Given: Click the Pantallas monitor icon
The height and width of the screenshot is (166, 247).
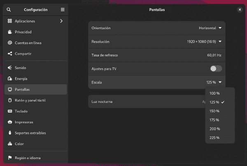Looking at the screenshot, I should point(10,90).
